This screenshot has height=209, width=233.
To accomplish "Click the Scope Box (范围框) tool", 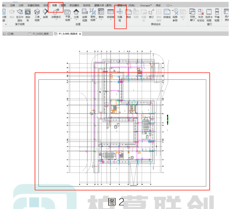I will pos(120,15).
